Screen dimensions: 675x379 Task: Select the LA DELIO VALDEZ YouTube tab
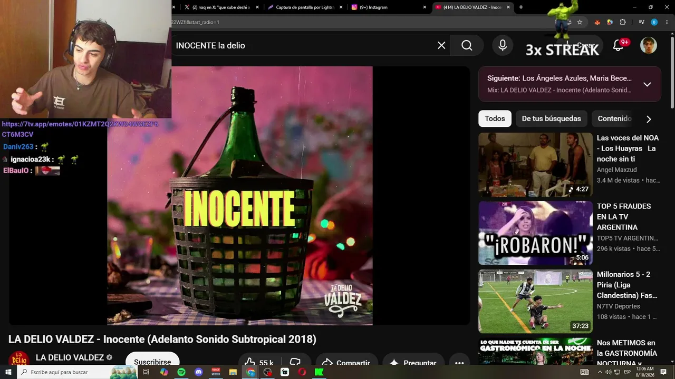point(473,7)
